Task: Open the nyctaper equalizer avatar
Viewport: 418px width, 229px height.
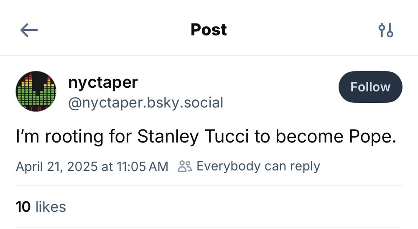Action: click(36, 91)
